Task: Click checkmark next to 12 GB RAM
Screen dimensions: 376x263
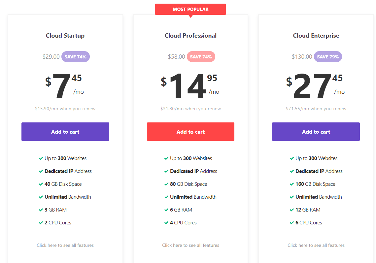Action: click(292, 210)
